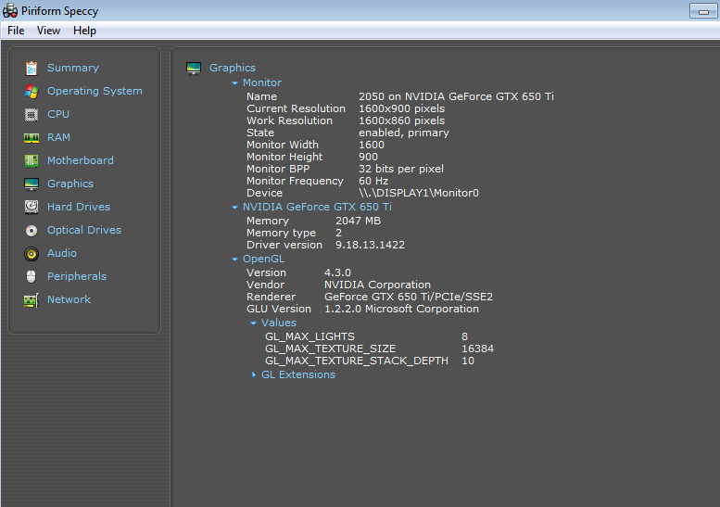Open the File menu
The width and height of the screenshot is (720, 507).
(16, 31)
